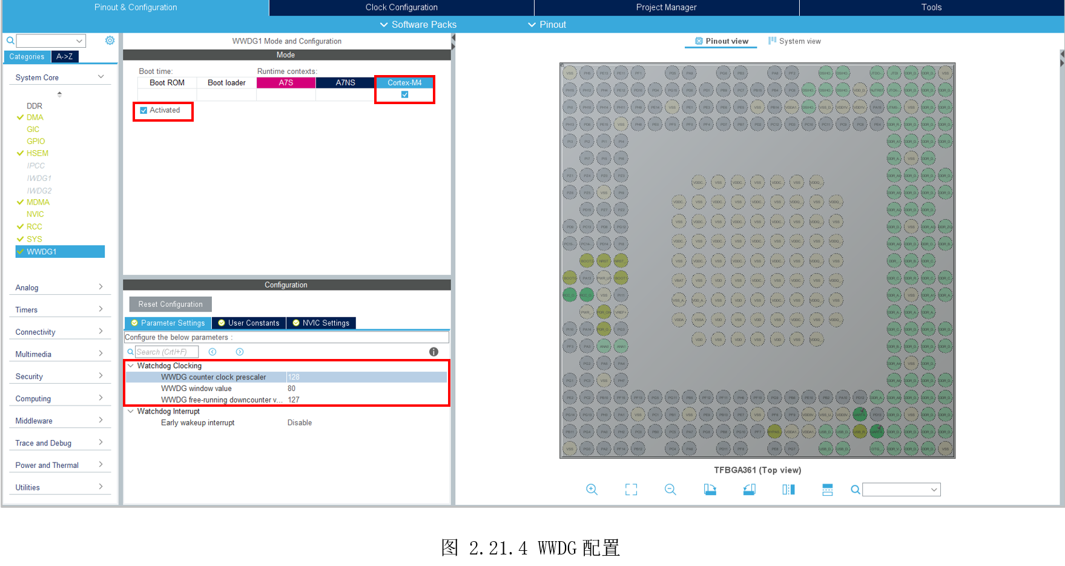Switch to the Clock Configuration tab
The width and height of the screenshot is (1065, 566).
point(401,7)
